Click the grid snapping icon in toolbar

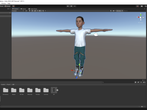pyautogui.click(x=13, y=6)
